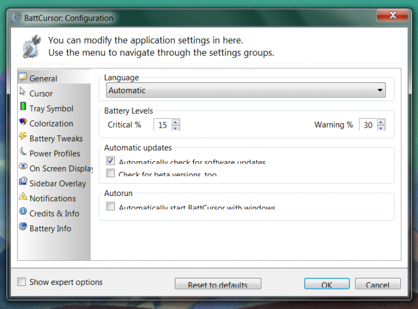Go to Notifications settings
Viewport: 418px width, 309px height.
click(x=52, y=198)
